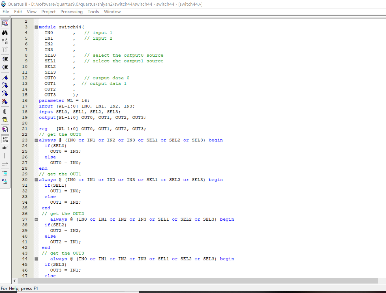Toggle line numbers display (267/268 button)
This screenshot has width=386, height=293.
(x=5, y=139)
